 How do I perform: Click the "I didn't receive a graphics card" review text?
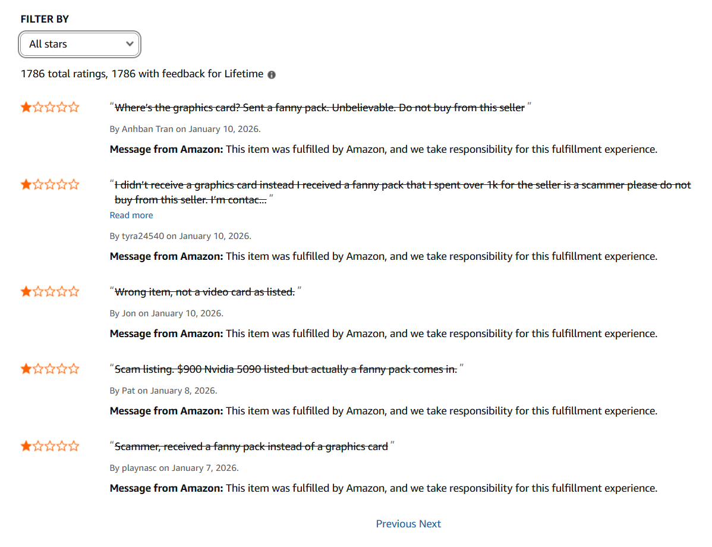point(402,186)
